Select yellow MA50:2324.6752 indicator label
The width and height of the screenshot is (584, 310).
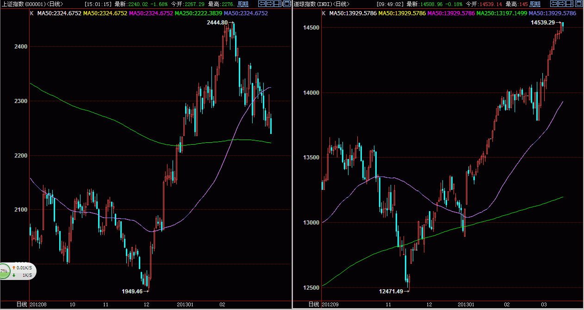point(105,13)
